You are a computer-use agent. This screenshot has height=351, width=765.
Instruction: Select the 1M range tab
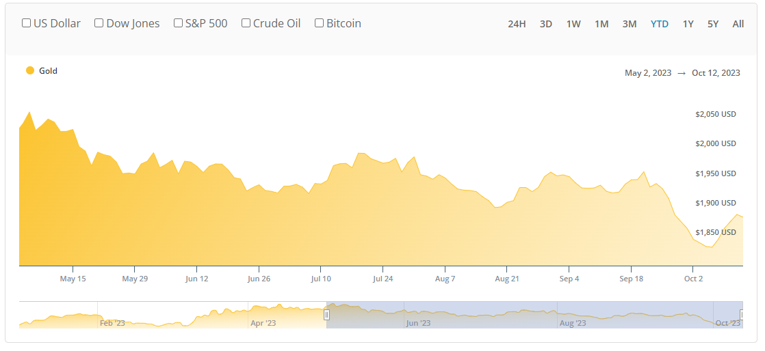pyautogui.click(x=601, y=24)
